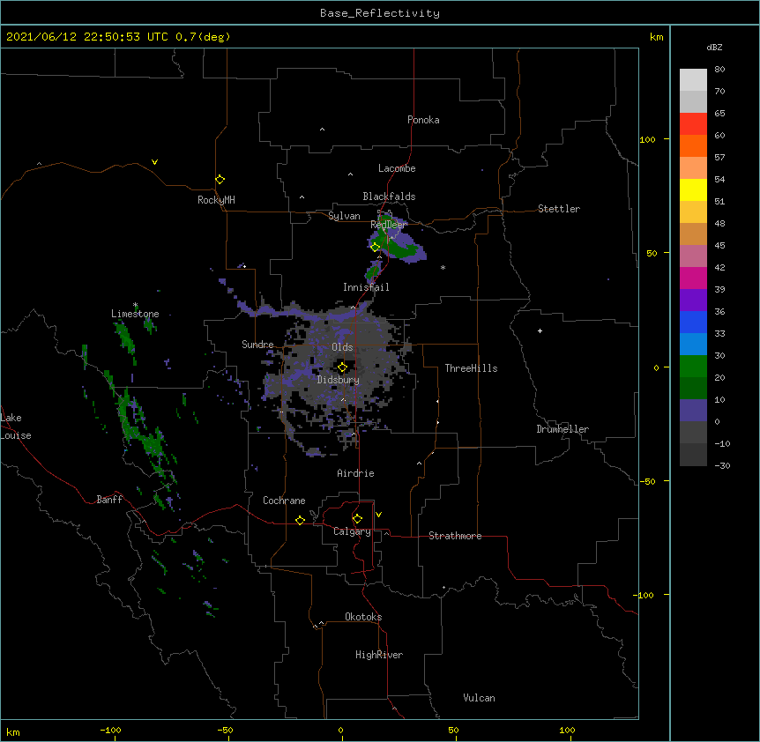Click the yellow diamond marker near RockyMH
This screenshot has height=742, width=760.
click(x=220, y=180)
